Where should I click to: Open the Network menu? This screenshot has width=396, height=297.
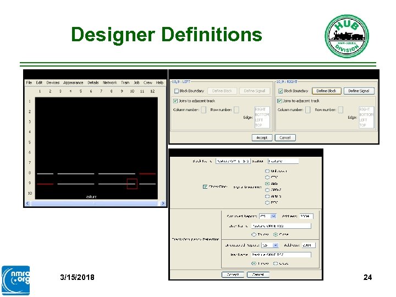click(109, 82)
